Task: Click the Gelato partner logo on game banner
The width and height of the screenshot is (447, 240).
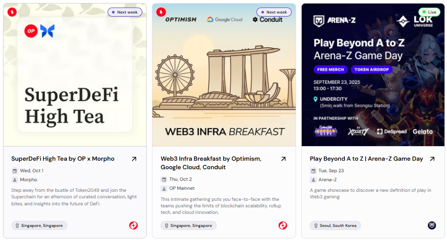Action: click(422, 132)
